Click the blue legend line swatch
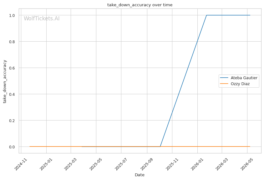The image size is (264, 180). [224, 78]
